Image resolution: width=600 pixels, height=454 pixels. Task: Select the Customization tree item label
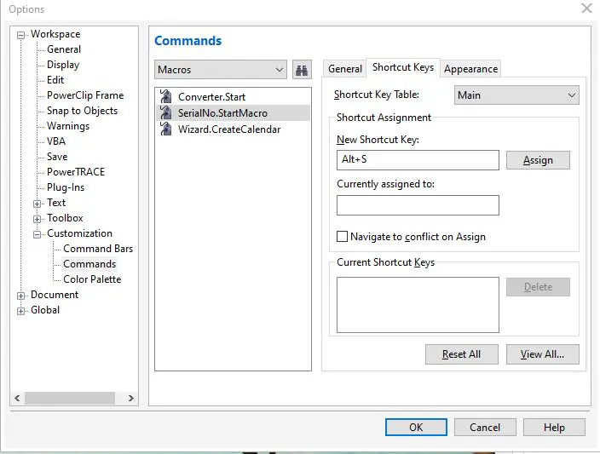(x=79, y=233)
